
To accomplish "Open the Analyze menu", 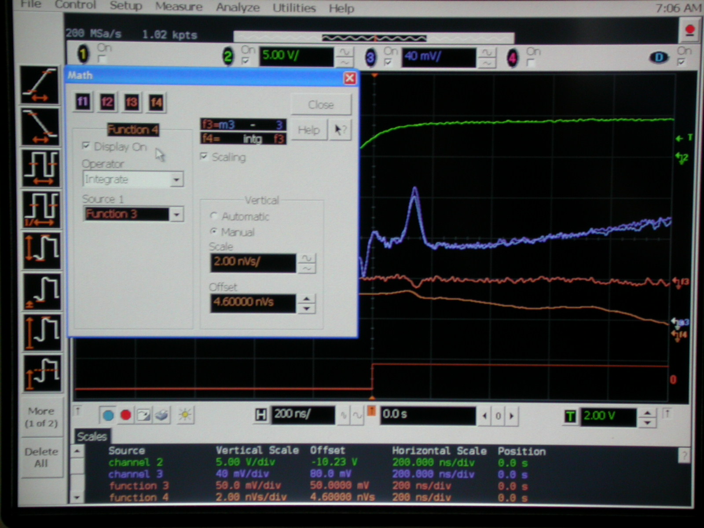I will (x=238, y=7).
